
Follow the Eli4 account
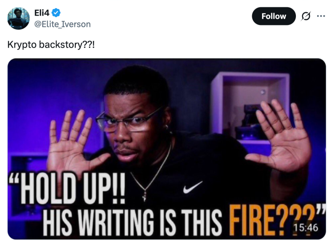274,16
